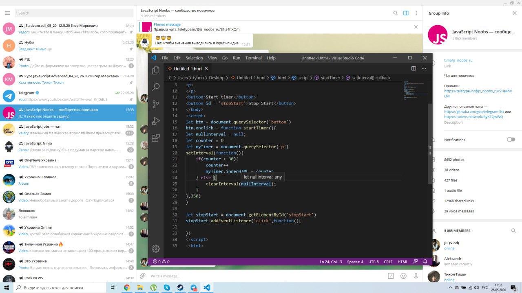Image resolution: width=522 pixels, height=293 pixels.
Task: Change language mode HTML in status bar
Action: pyautogui.click(x=403, y=262)
